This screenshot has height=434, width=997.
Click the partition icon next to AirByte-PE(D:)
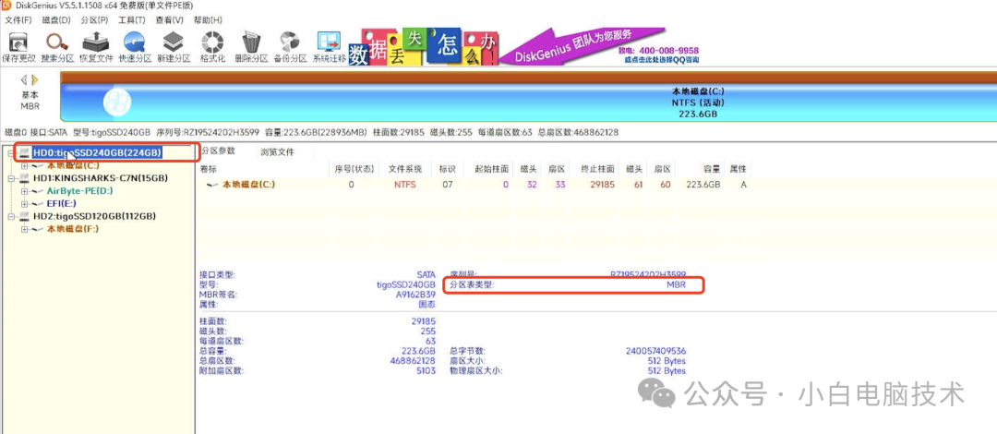[x=38, y=191]
